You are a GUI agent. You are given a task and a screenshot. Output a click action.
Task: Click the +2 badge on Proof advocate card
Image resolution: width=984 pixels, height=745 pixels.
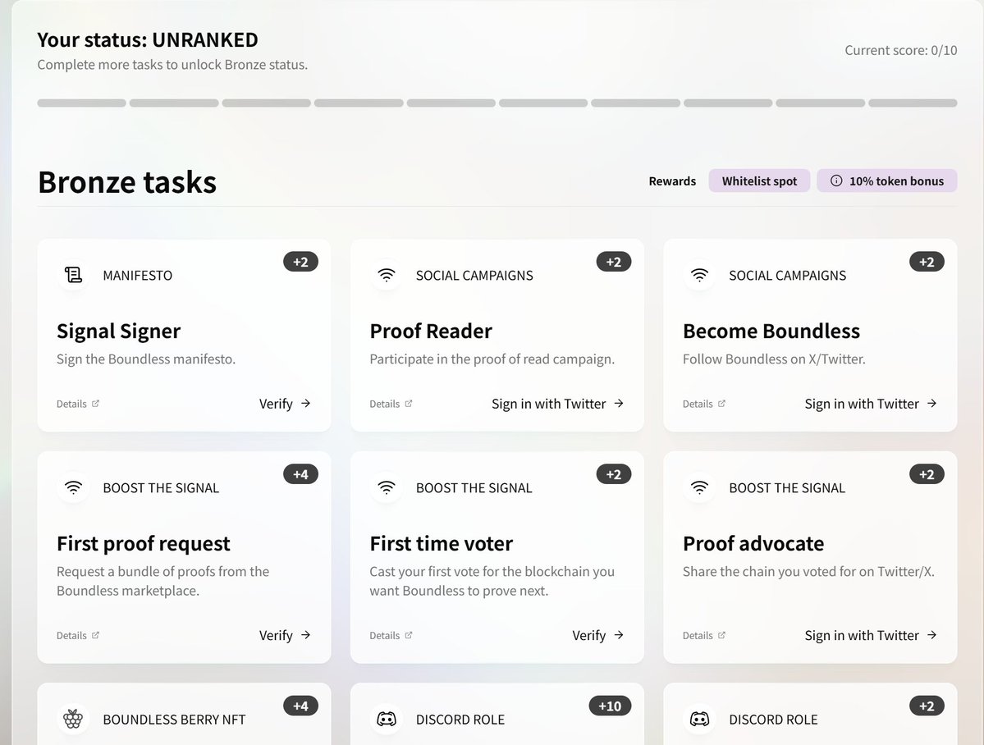(x=927, y=474)
